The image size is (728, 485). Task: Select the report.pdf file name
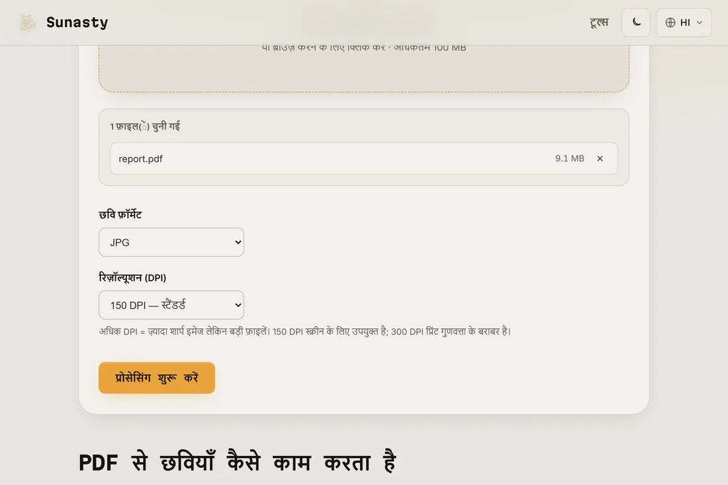click(141, 159)
